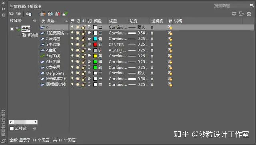Click the New Property Filter icon

[11, 14]
